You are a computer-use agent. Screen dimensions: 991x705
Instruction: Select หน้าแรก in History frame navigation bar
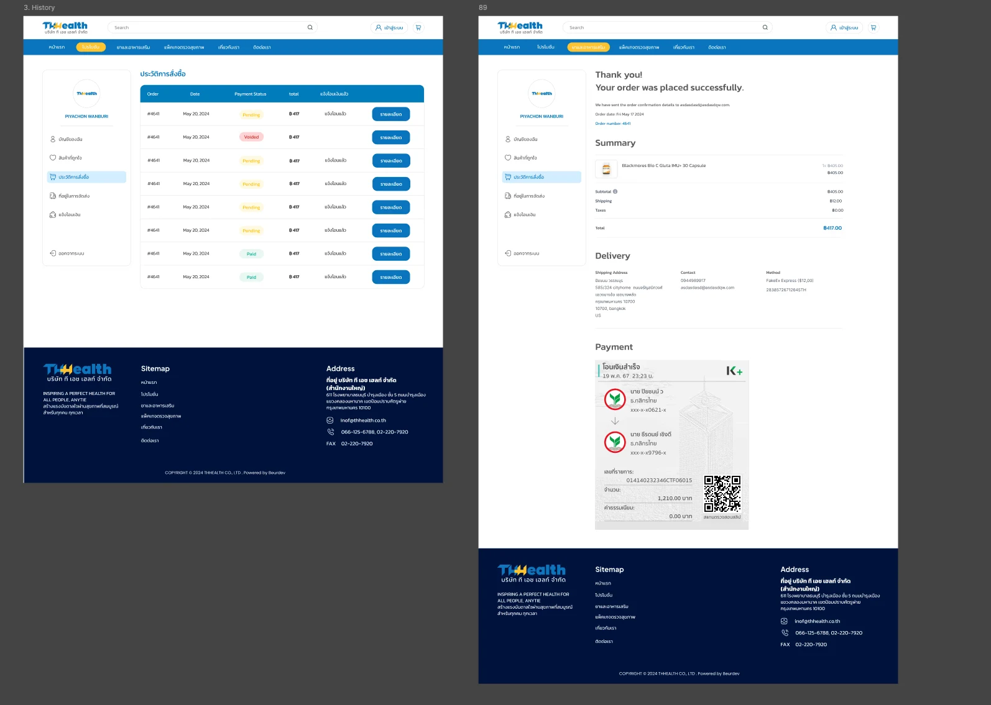[x=57, y=47]
